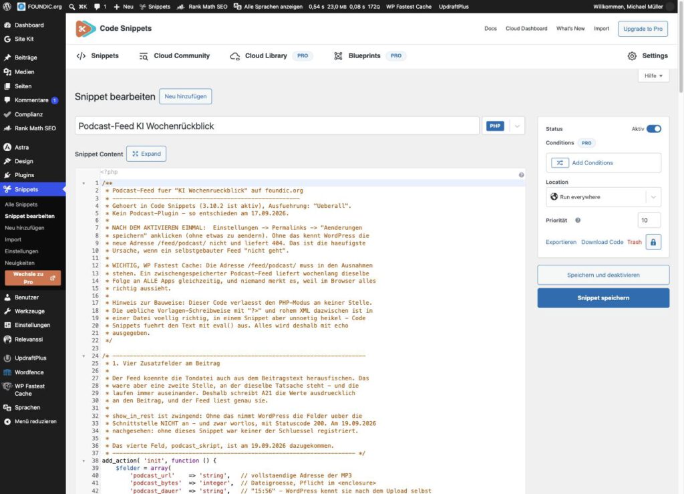This screenshot has height=494, width=684.
Task: Click the Add Conditions shuffle icon
Action: pos(560,163)
